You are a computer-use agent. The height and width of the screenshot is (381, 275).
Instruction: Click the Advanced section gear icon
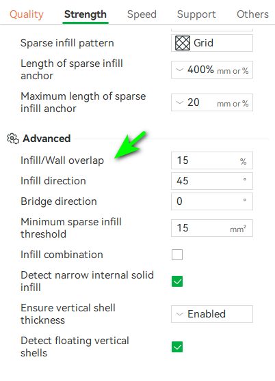[x=13, y=139]
